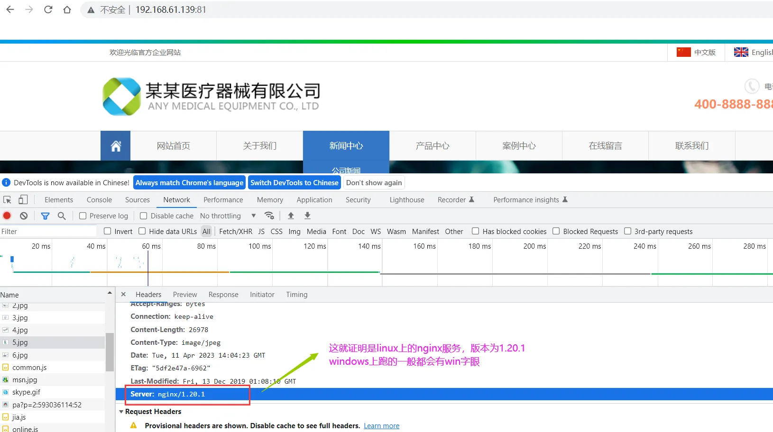Export HAR with download icon
The height and width of the screenshot is (432, 773).
tap(307, 216)
